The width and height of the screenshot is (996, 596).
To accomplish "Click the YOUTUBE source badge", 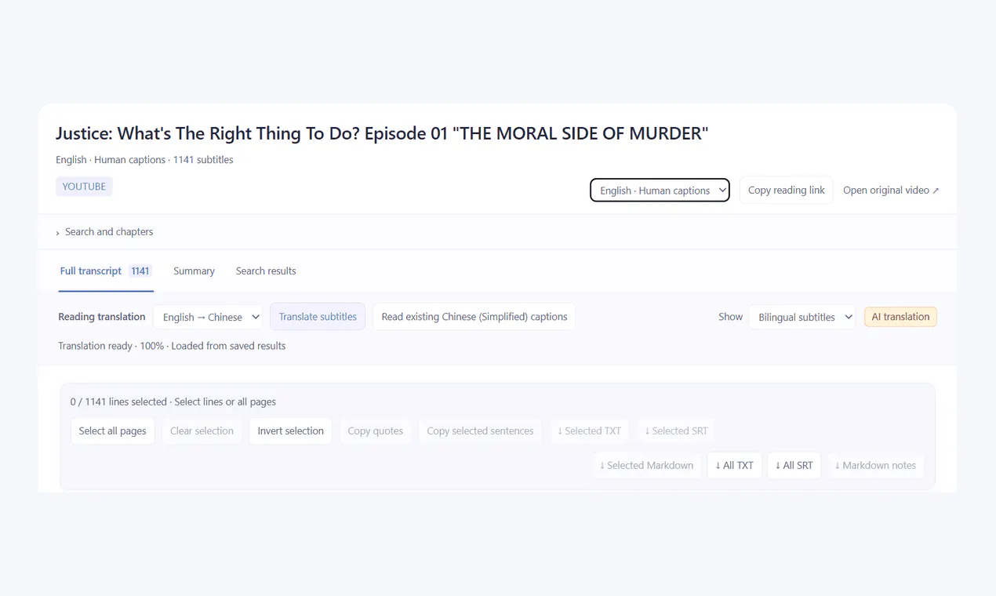I will 84,187.
